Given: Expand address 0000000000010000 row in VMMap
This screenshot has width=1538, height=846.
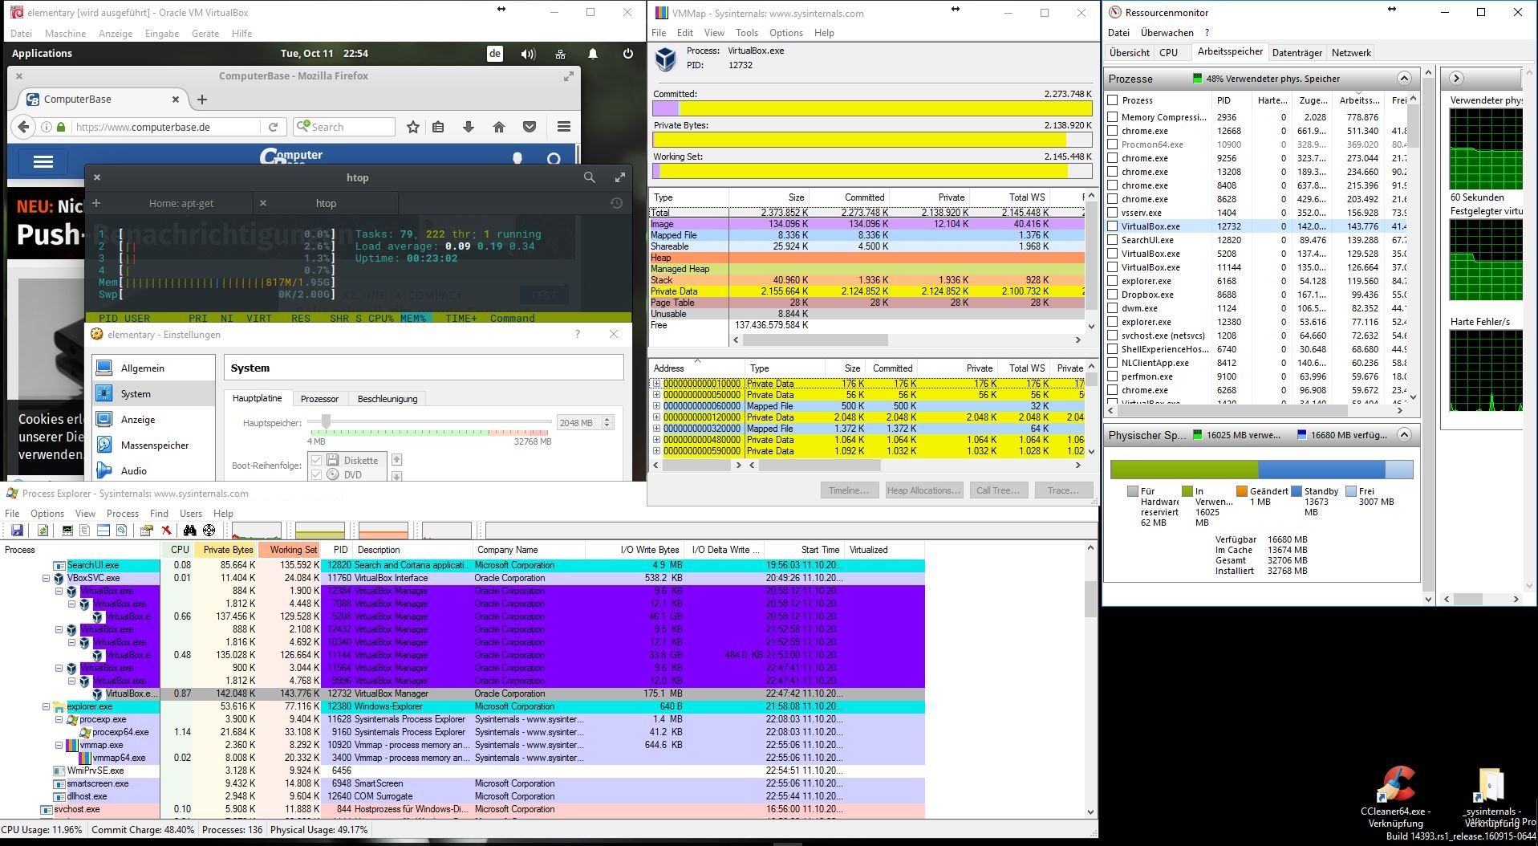Looking at the screenshot, I should coord(656,384).
